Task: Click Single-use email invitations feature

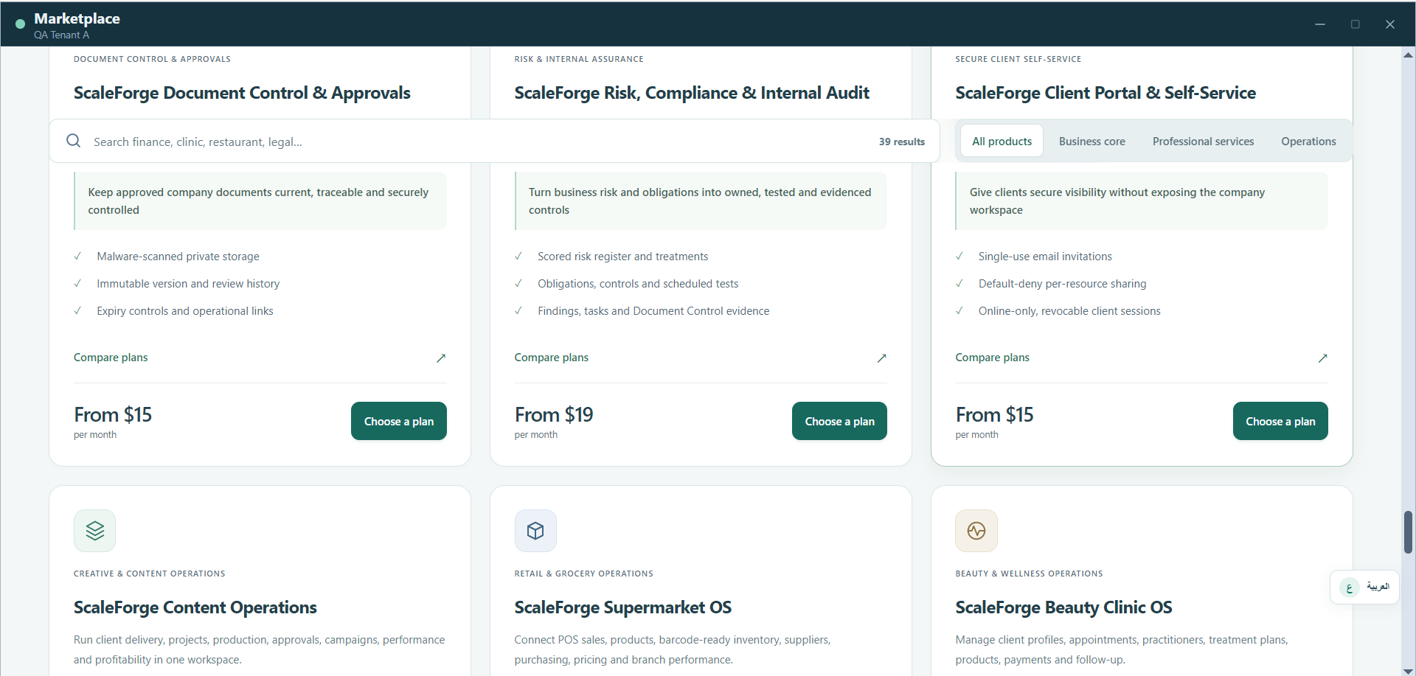Action: 1045,257
